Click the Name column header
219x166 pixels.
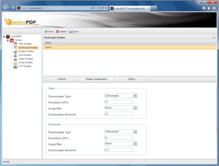[x=130, y=43]
